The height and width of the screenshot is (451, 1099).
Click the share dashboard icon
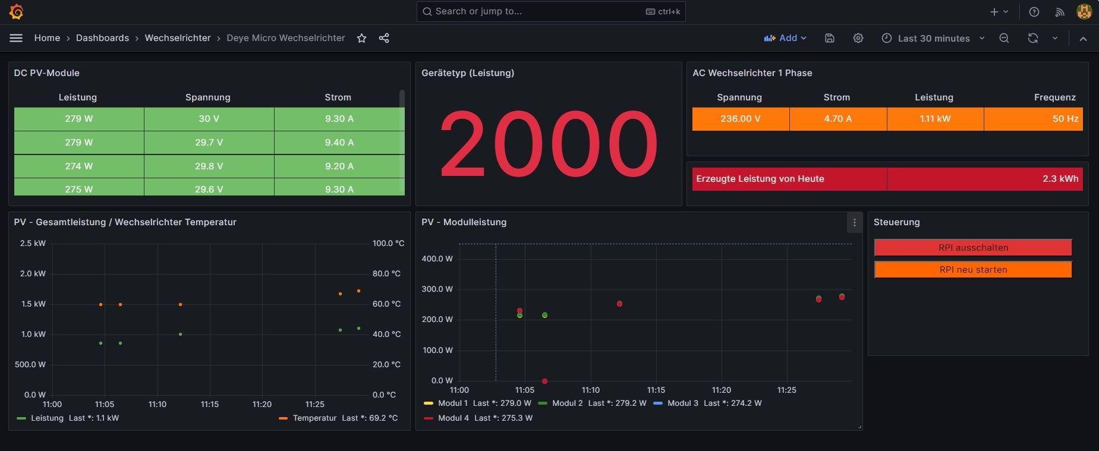tap(384, 38)
